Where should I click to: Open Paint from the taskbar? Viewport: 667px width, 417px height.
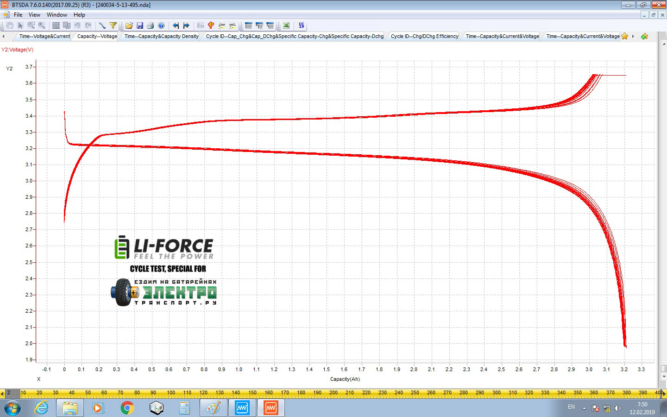pos(213,408)
